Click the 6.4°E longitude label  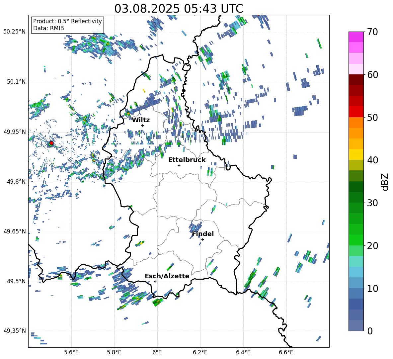coord(243,352)
